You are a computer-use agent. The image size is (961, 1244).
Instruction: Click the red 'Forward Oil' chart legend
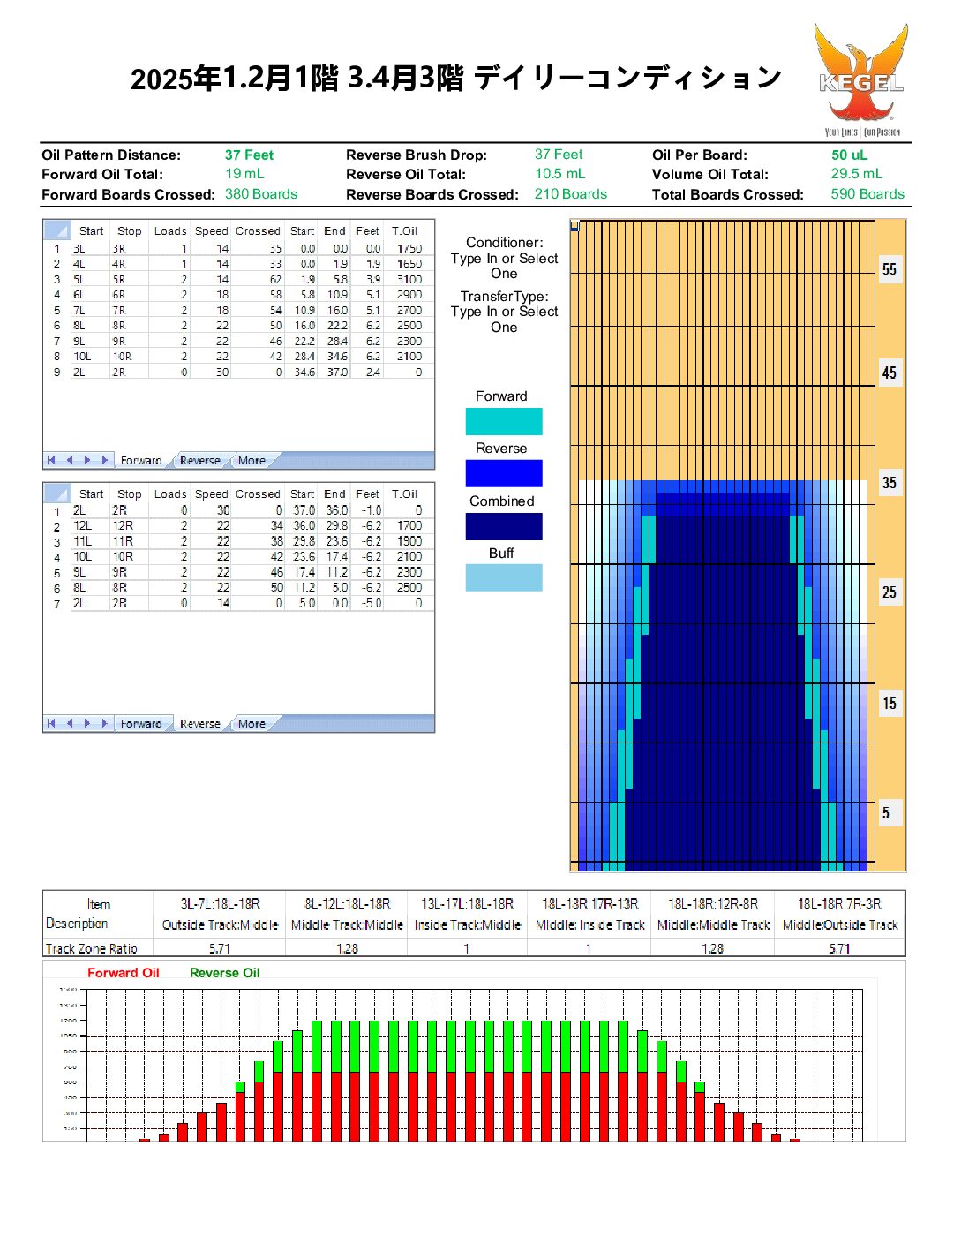click(x=124, y=973)
